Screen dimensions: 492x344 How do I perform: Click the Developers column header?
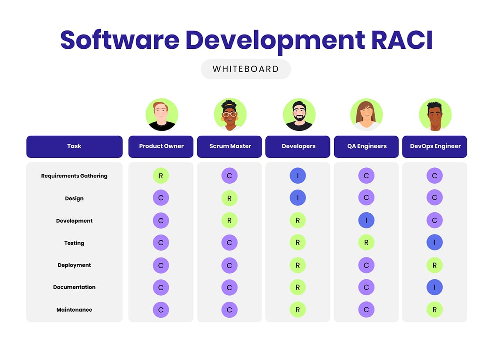click(x=298, y=146)
